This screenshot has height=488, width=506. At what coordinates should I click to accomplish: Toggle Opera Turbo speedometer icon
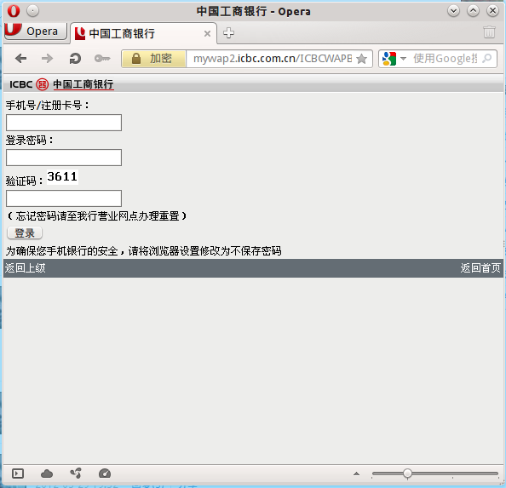[105, 474]
